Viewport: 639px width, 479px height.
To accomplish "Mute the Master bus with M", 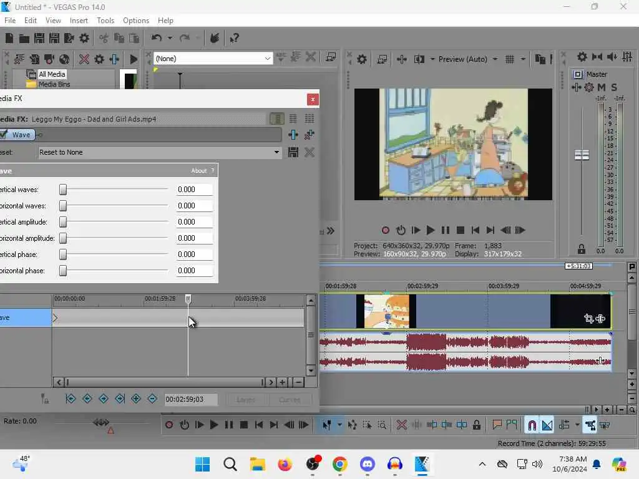I will coord(601,87).
